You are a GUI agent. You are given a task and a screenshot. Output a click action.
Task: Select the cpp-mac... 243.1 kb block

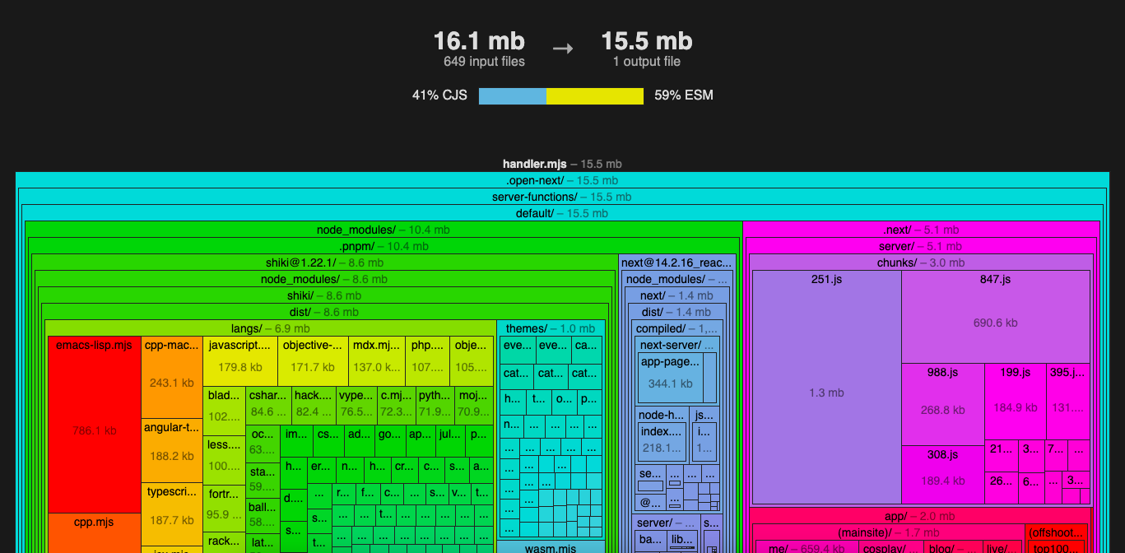171,377
